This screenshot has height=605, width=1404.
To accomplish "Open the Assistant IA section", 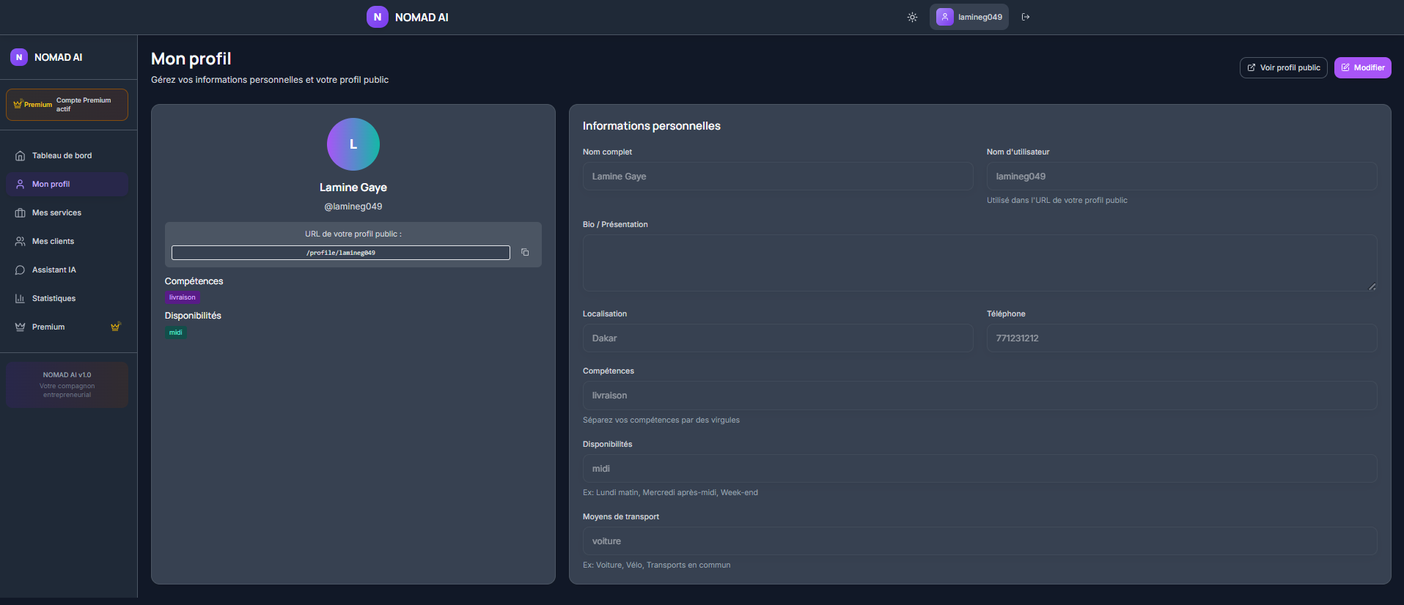I will tap(67, 270).
